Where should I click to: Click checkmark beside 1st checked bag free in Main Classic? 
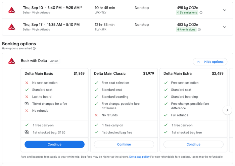[x=96, y=132]
